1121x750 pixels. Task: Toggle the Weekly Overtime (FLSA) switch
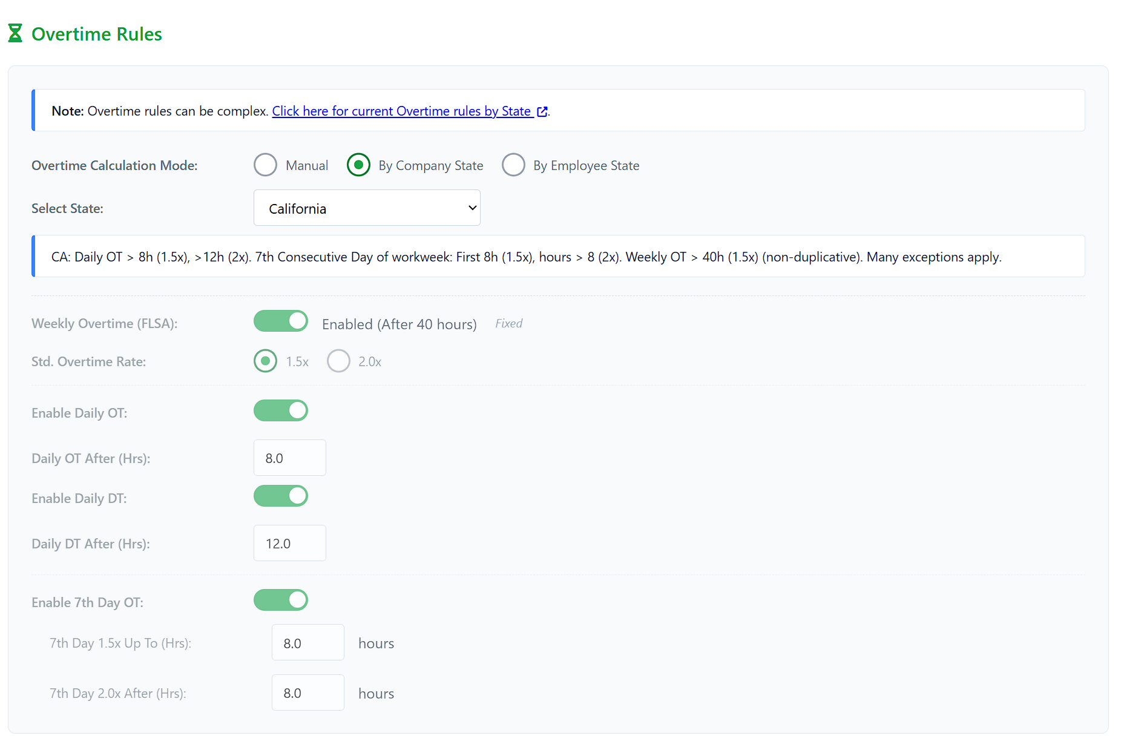coord(281,321)
